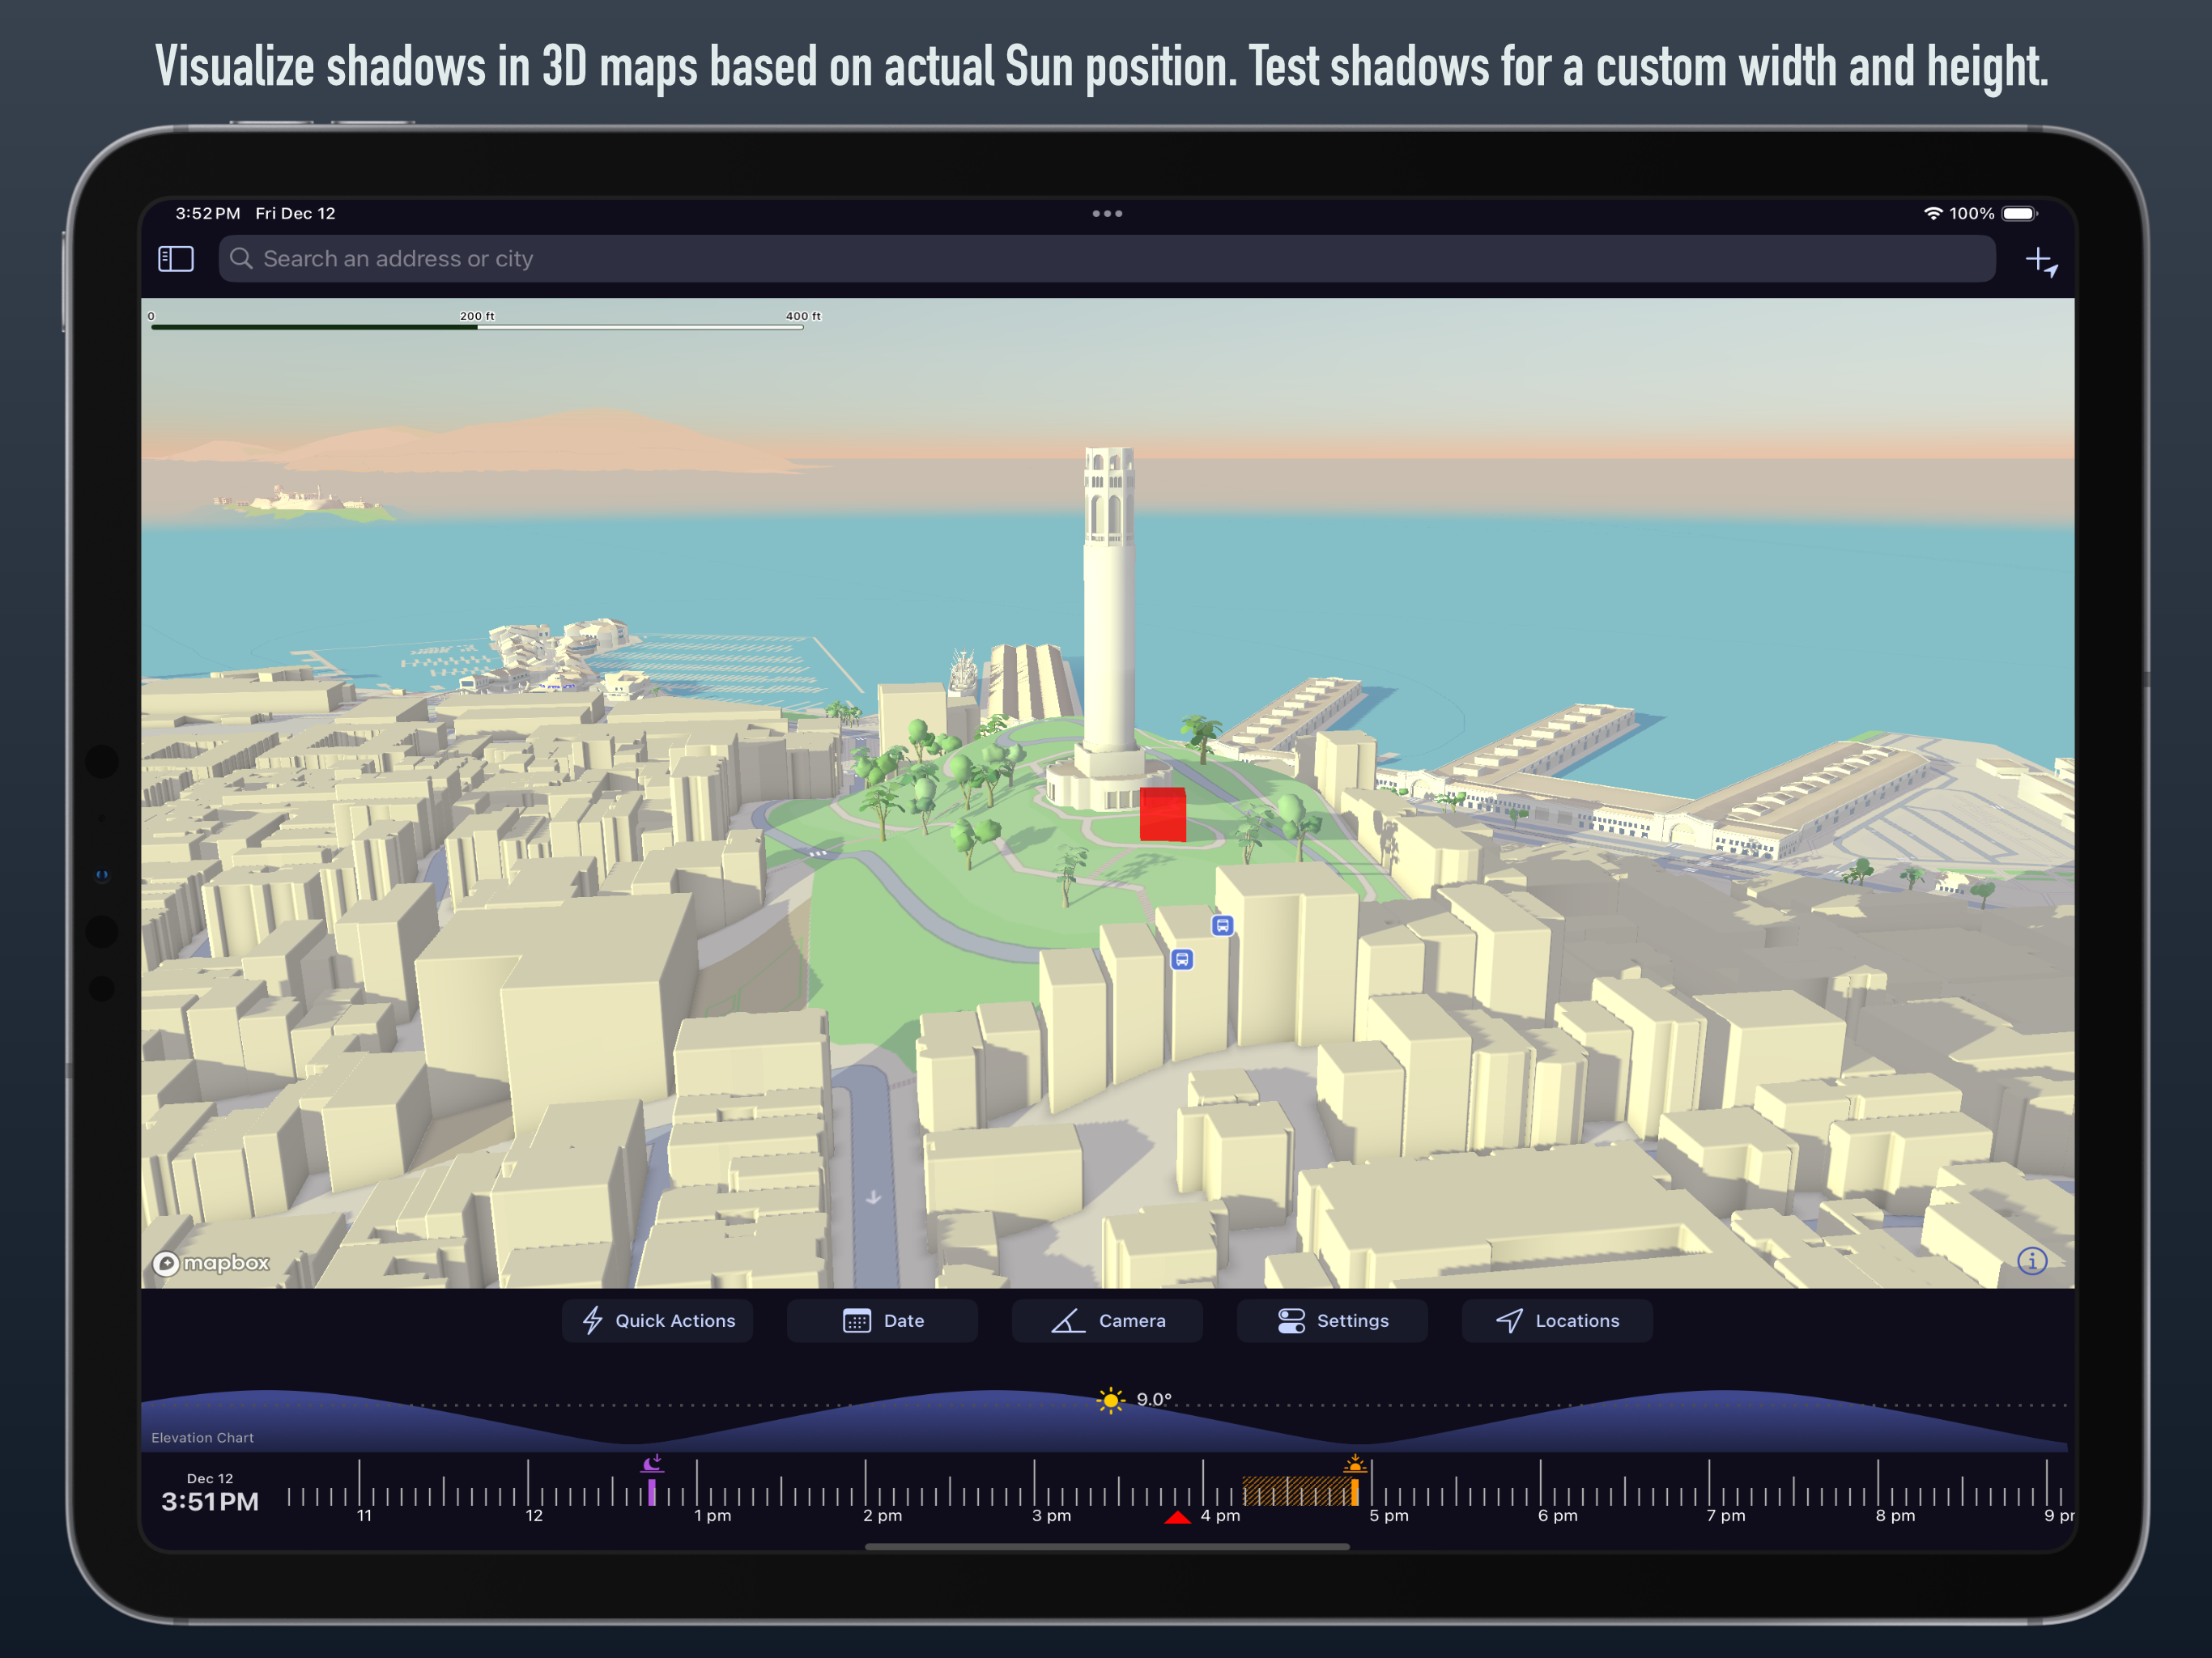Click the sun icon on elevation chart

(x=1110, y=1400)
